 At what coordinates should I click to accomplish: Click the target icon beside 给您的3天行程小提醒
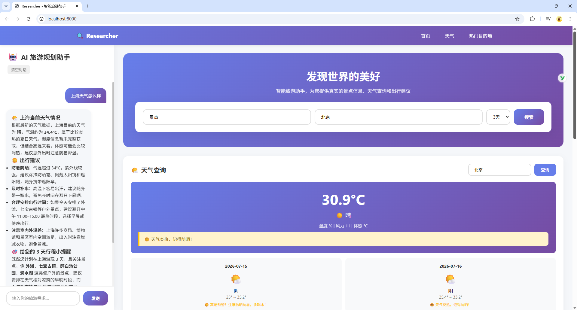(15, 252)
